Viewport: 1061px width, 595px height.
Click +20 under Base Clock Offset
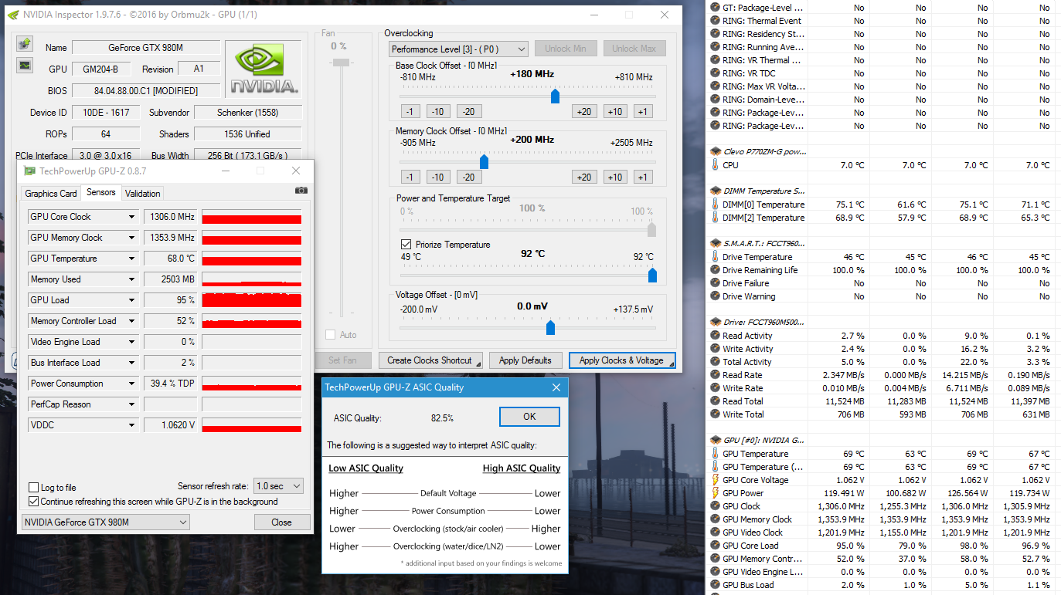(x=584, y=111)
